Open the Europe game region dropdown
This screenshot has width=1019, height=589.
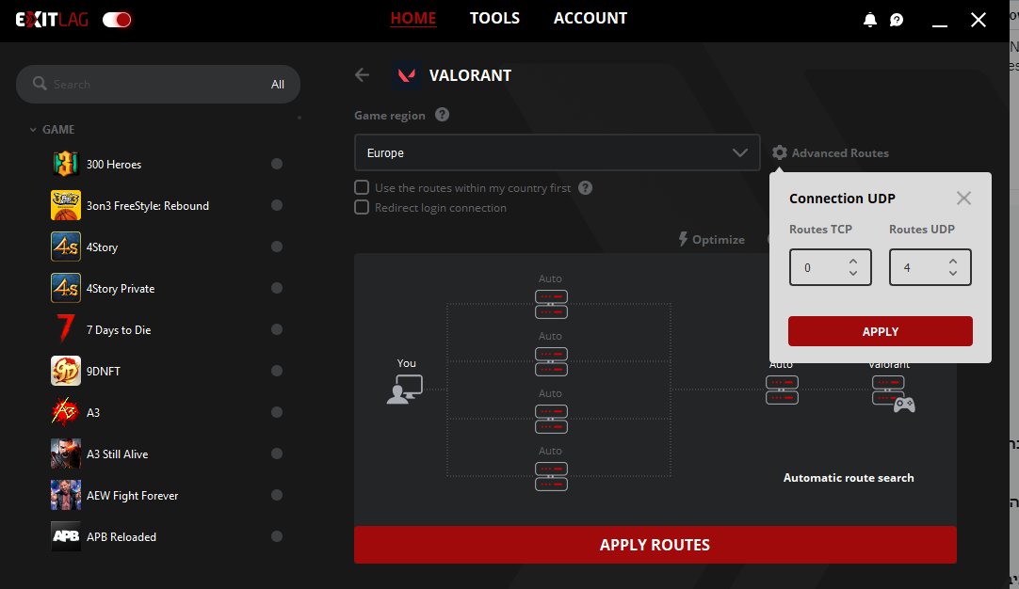pyautogui.click(x=557, y=152)
